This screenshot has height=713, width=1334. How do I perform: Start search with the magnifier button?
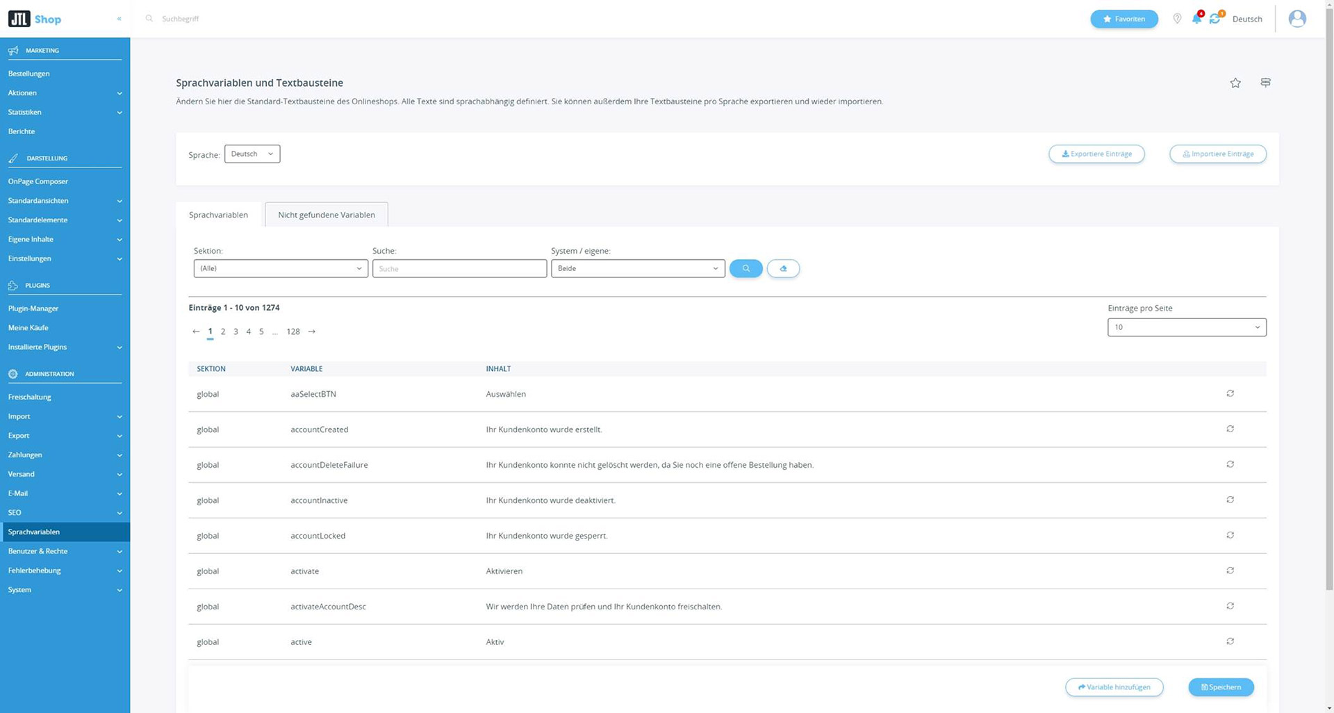point(746,268)
